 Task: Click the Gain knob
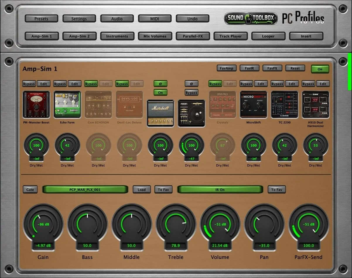(43, 225)
